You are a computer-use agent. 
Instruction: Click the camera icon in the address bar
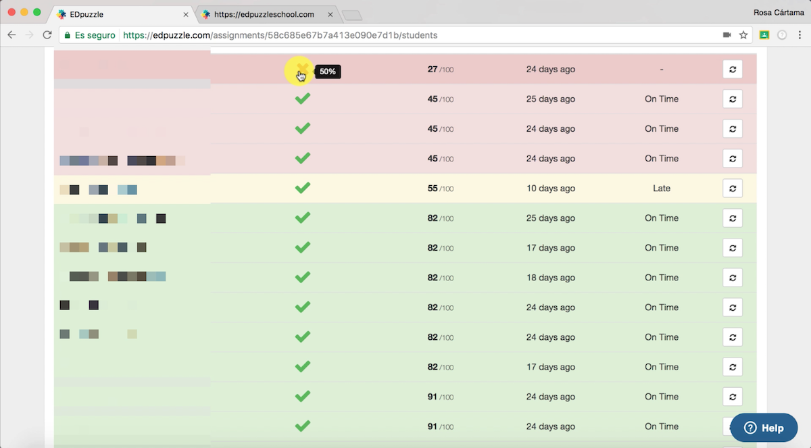(727, 35)
